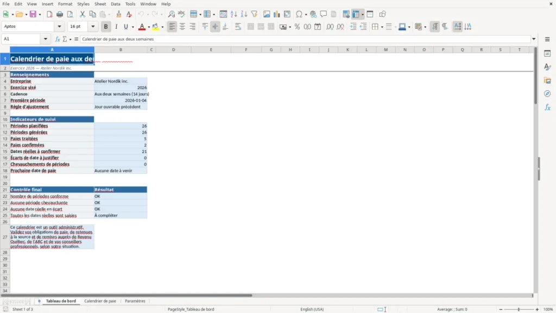This screenshot has width=556, height=313.
Task: Click the AutoFilter funnel icon
Action: (x=254, y=14)
